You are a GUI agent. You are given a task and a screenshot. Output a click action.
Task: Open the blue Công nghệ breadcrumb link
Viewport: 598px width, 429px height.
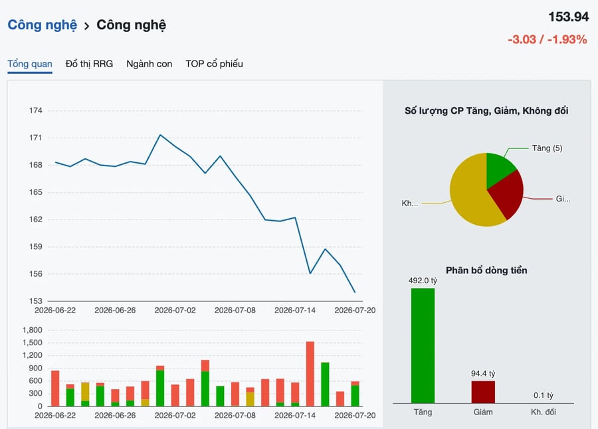click(x=43, y=25)
